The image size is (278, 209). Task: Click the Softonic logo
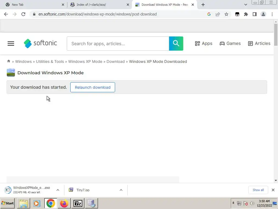click(x=40, y=43)
